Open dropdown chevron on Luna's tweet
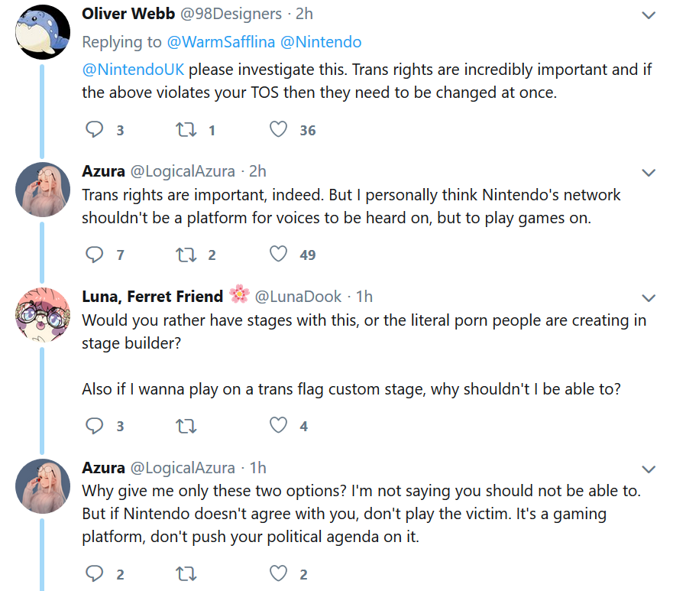Viewport: 673px width, 591px height. pyautogui.click(x=649, y=298)
